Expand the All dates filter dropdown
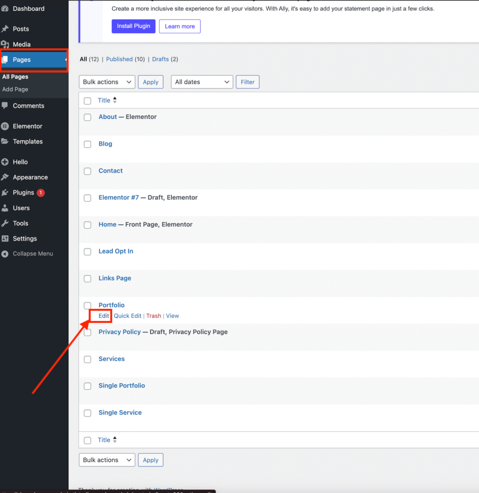The width and height of the screenshot is (479, 493). pos(202,82)
